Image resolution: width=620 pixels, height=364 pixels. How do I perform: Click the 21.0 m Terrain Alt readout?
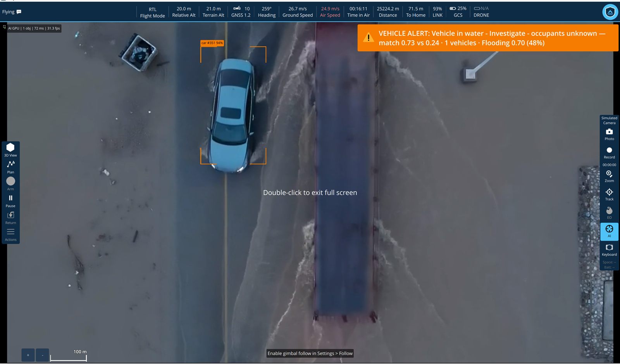click(x=213, y=12)
